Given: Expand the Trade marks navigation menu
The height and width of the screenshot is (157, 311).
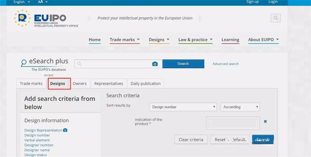Looking at the screenshot, I should (124, 40).
